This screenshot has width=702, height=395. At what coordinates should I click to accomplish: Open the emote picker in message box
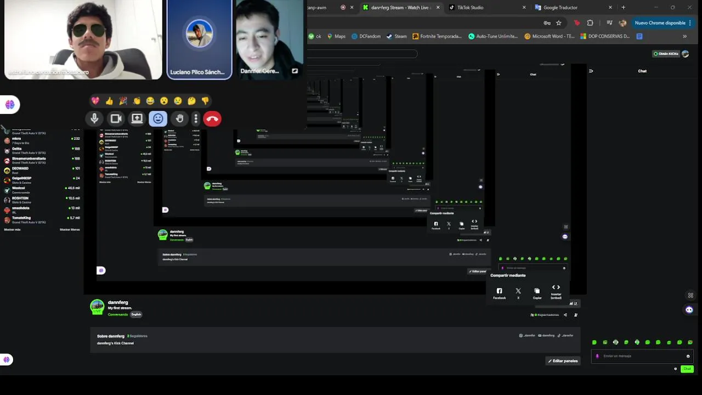688,356
